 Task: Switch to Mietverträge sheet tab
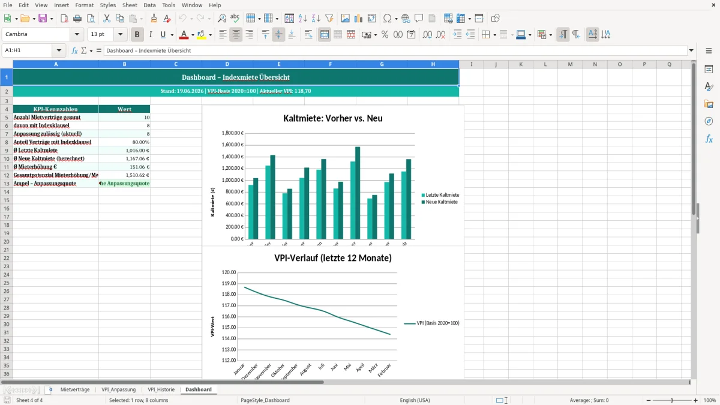[75, 389]
